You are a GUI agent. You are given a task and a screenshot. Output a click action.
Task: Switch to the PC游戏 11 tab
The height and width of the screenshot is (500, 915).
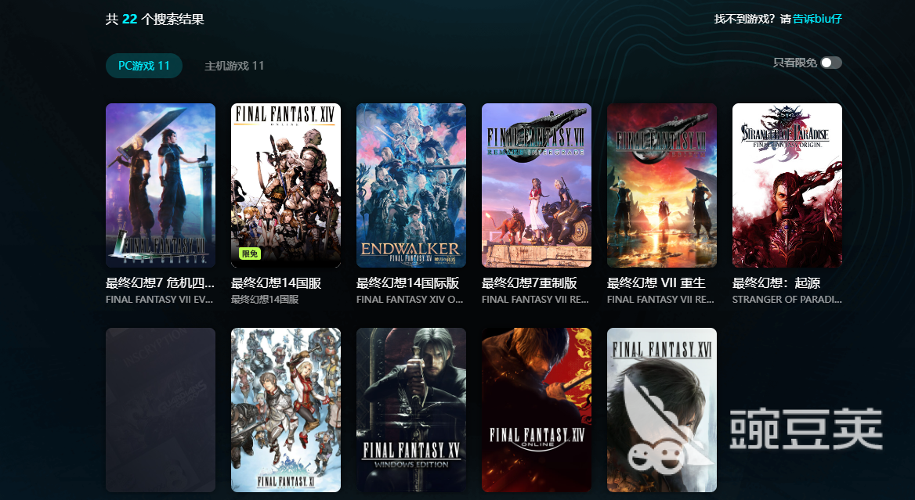coord(144,66)
